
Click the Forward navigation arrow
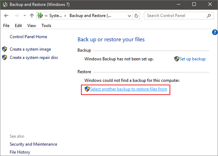[x=16, y=16]
